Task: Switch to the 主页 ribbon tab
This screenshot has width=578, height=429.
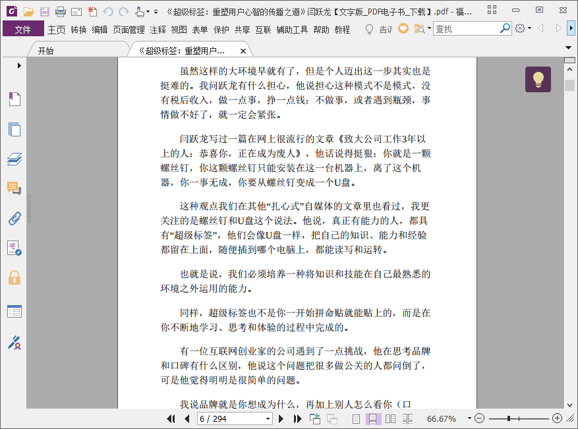Action: [x=57, y=30]
